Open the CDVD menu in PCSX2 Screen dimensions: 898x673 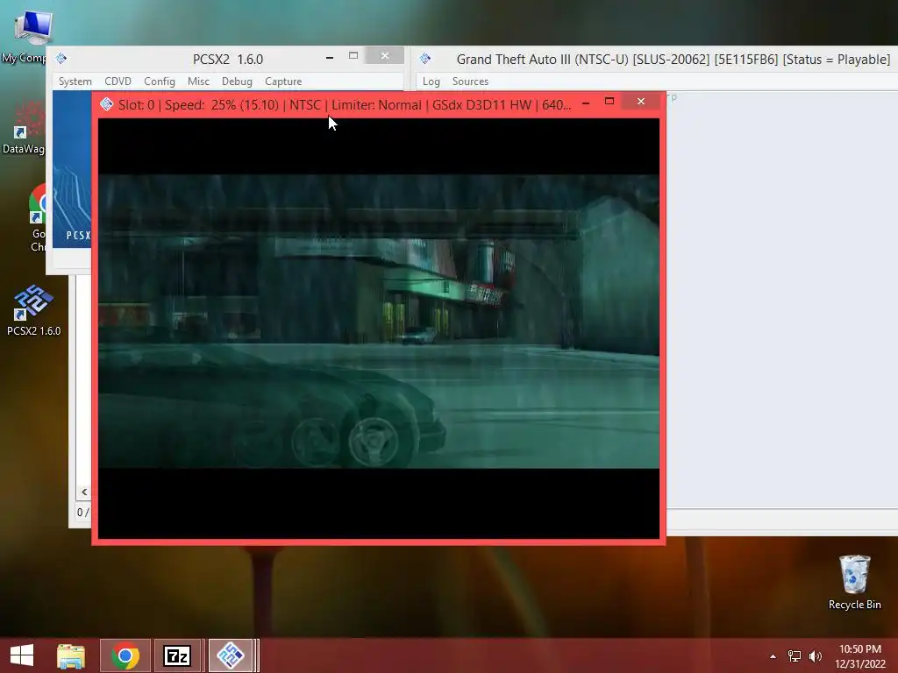(x=118, y=81)
